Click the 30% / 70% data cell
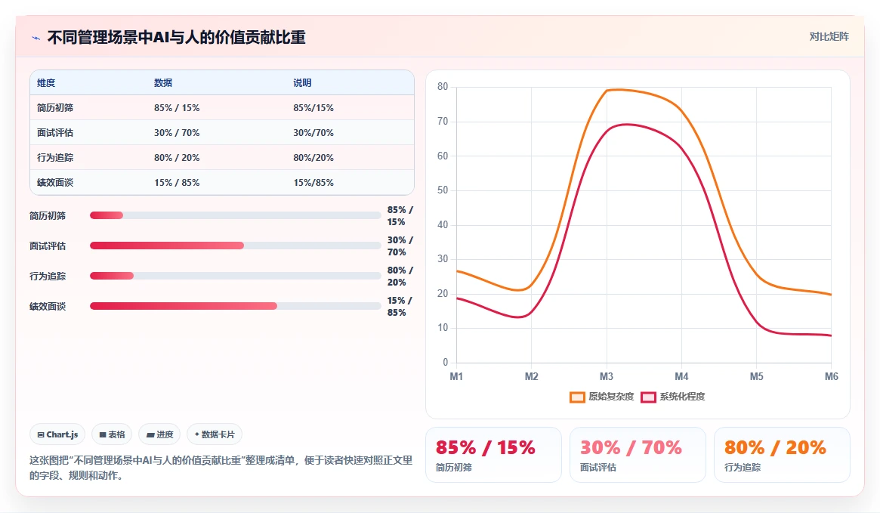The height and width of the screenshot is (513, 880). (177, 133)
